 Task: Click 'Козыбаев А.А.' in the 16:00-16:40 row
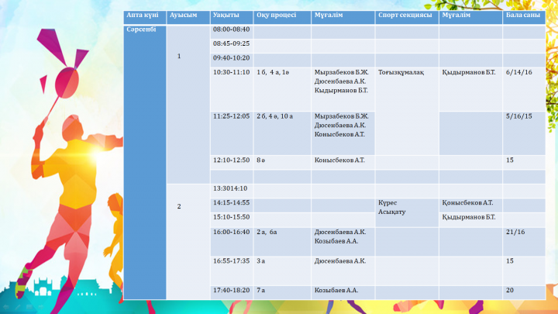(336, 241)
